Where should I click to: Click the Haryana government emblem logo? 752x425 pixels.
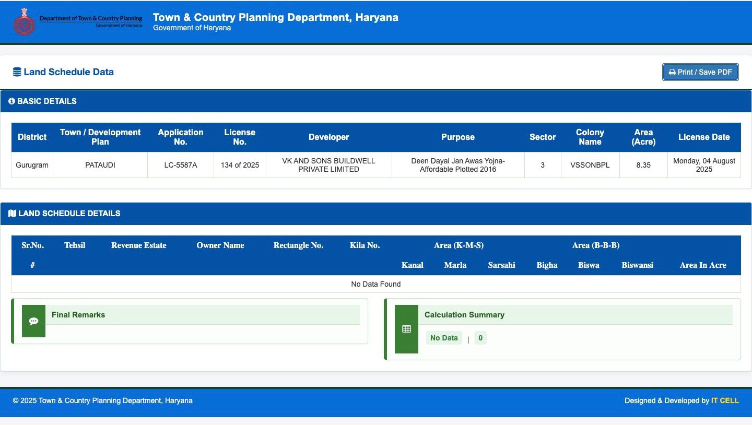pos(24,22)
